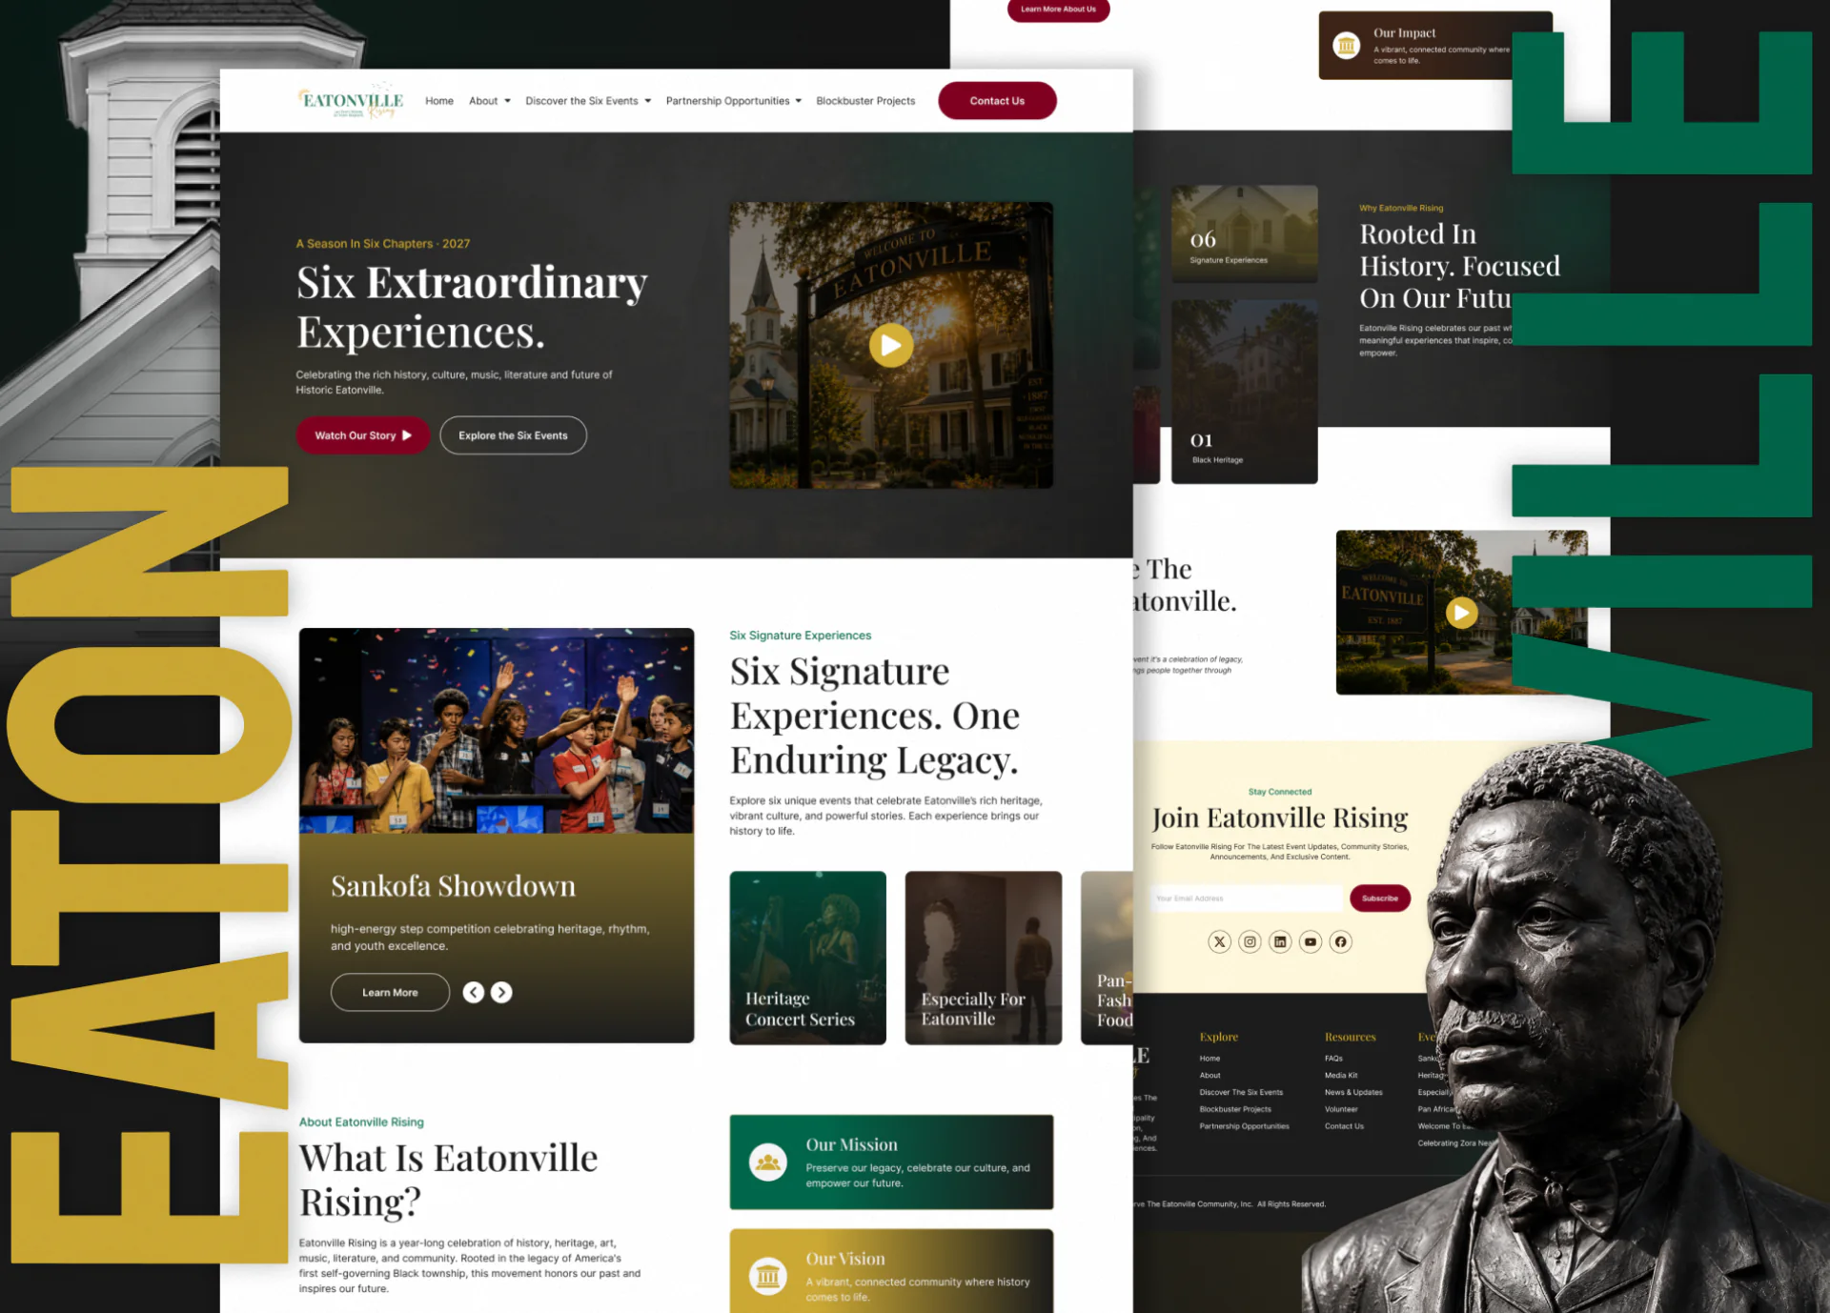
Task: Click the 'Six Signature Experiences' green eyebrow label
Action: point(801,636)
